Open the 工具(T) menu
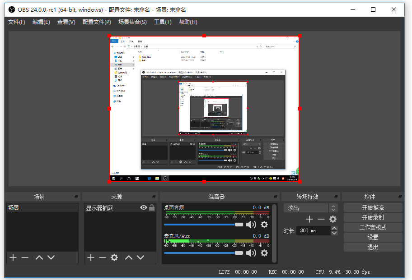 [x=163, y=22]
